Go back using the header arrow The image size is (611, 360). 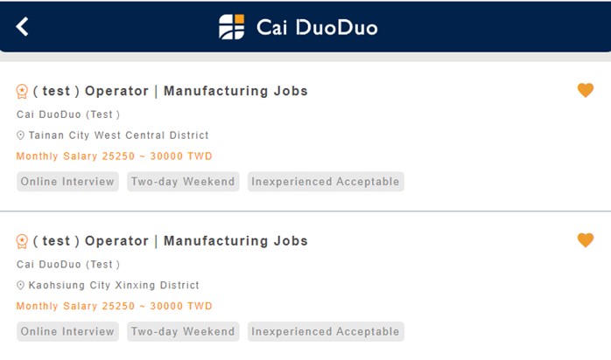23,26
